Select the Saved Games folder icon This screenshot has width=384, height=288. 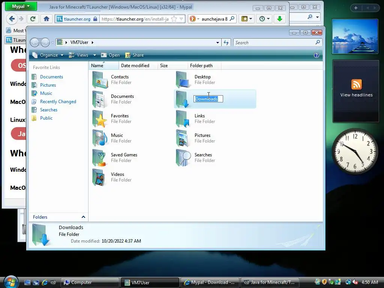click(x=100, y=158)
